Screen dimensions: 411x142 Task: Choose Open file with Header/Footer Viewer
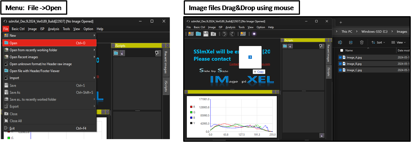coord(49,71)
